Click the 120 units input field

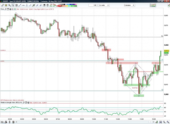[92, 5]
